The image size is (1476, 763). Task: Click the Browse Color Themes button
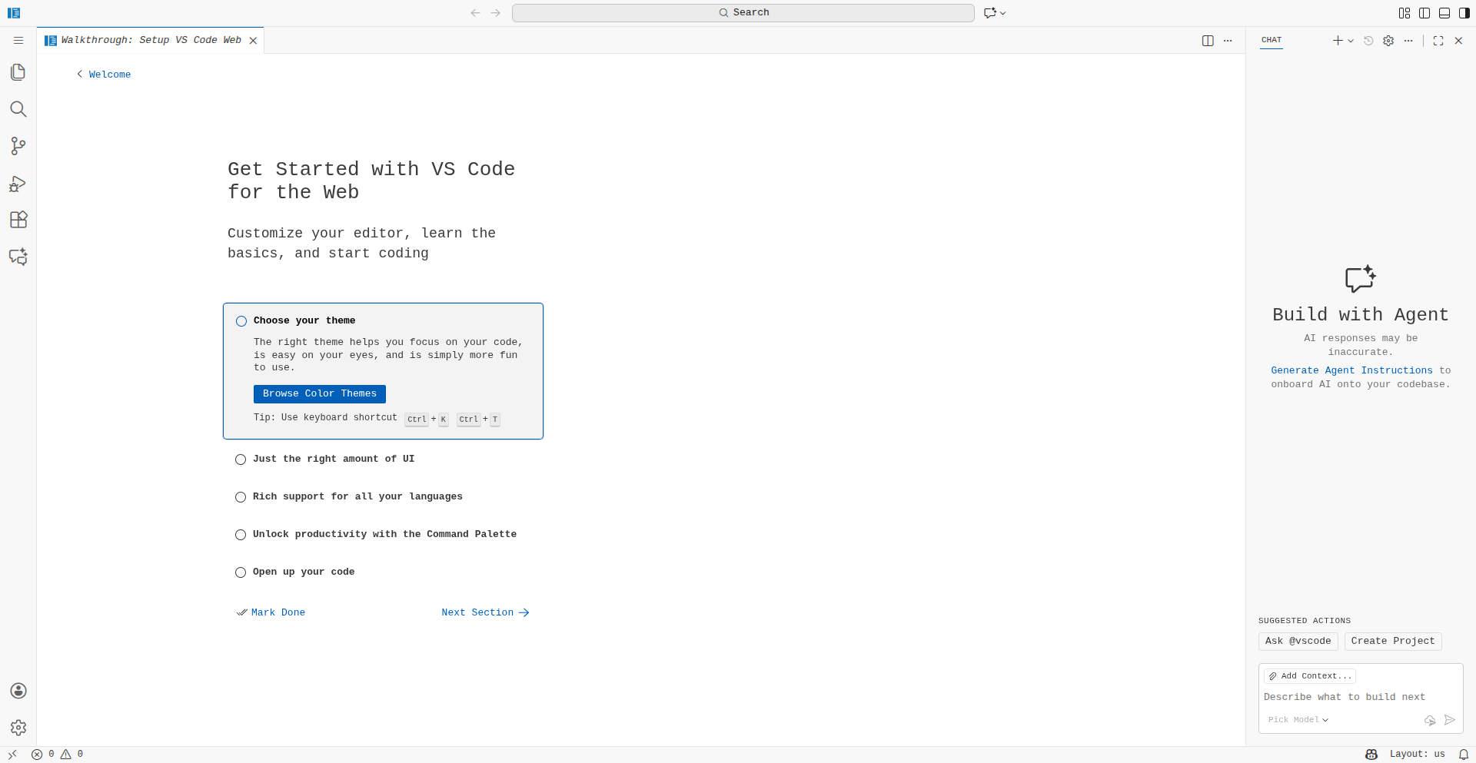coord(320,393)
